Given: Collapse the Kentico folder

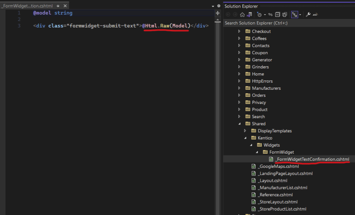Looking at the screenshot, I should (245, 138).
